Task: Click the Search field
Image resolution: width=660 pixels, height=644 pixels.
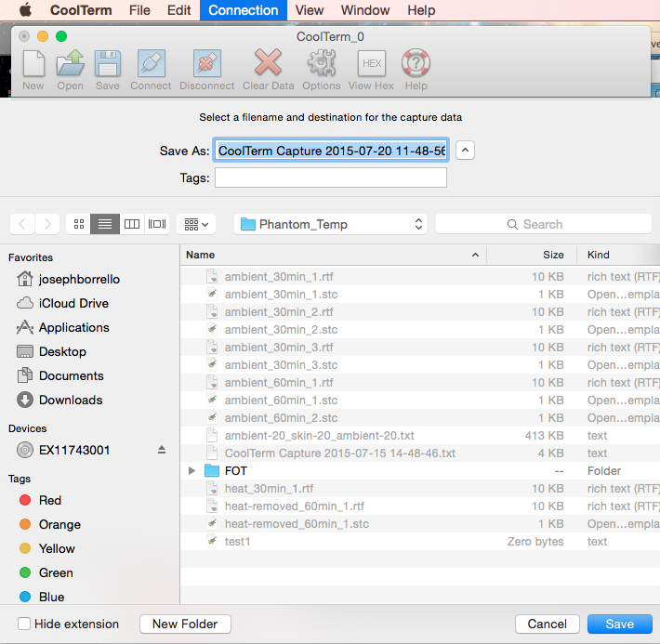Action: [x=544, y=224]
